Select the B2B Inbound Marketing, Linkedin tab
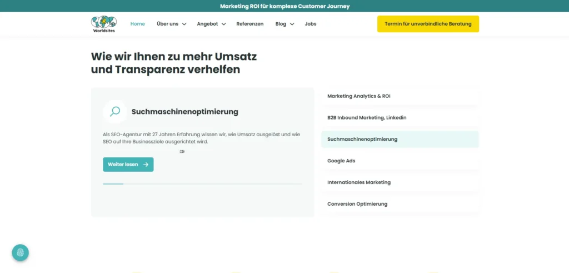The height and width of the screenshot is (273, 569). [400, 118]
